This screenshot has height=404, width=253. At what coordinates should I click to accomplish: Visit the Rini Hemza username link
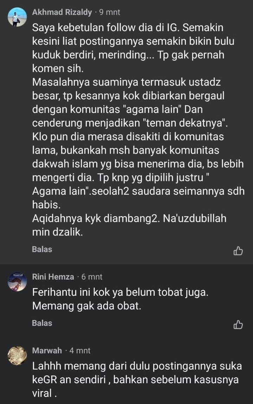53,277
